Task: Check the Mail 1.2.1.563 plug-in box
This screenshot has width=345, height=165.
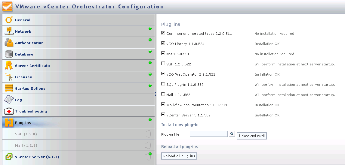Action: click(x=163, y=94)
